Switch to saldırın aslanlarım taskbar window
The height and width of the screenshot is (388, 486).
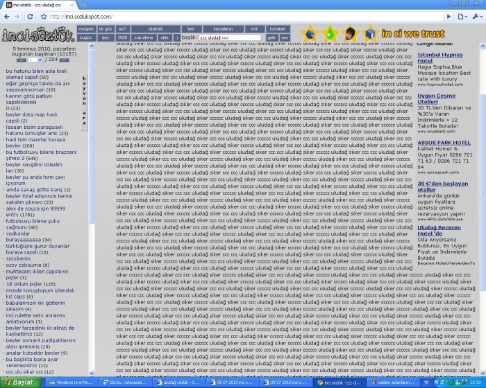[x=393, y=382]
